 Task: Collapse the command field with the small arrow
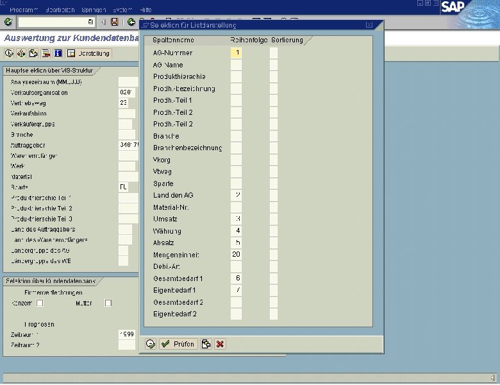click(103, 22)
